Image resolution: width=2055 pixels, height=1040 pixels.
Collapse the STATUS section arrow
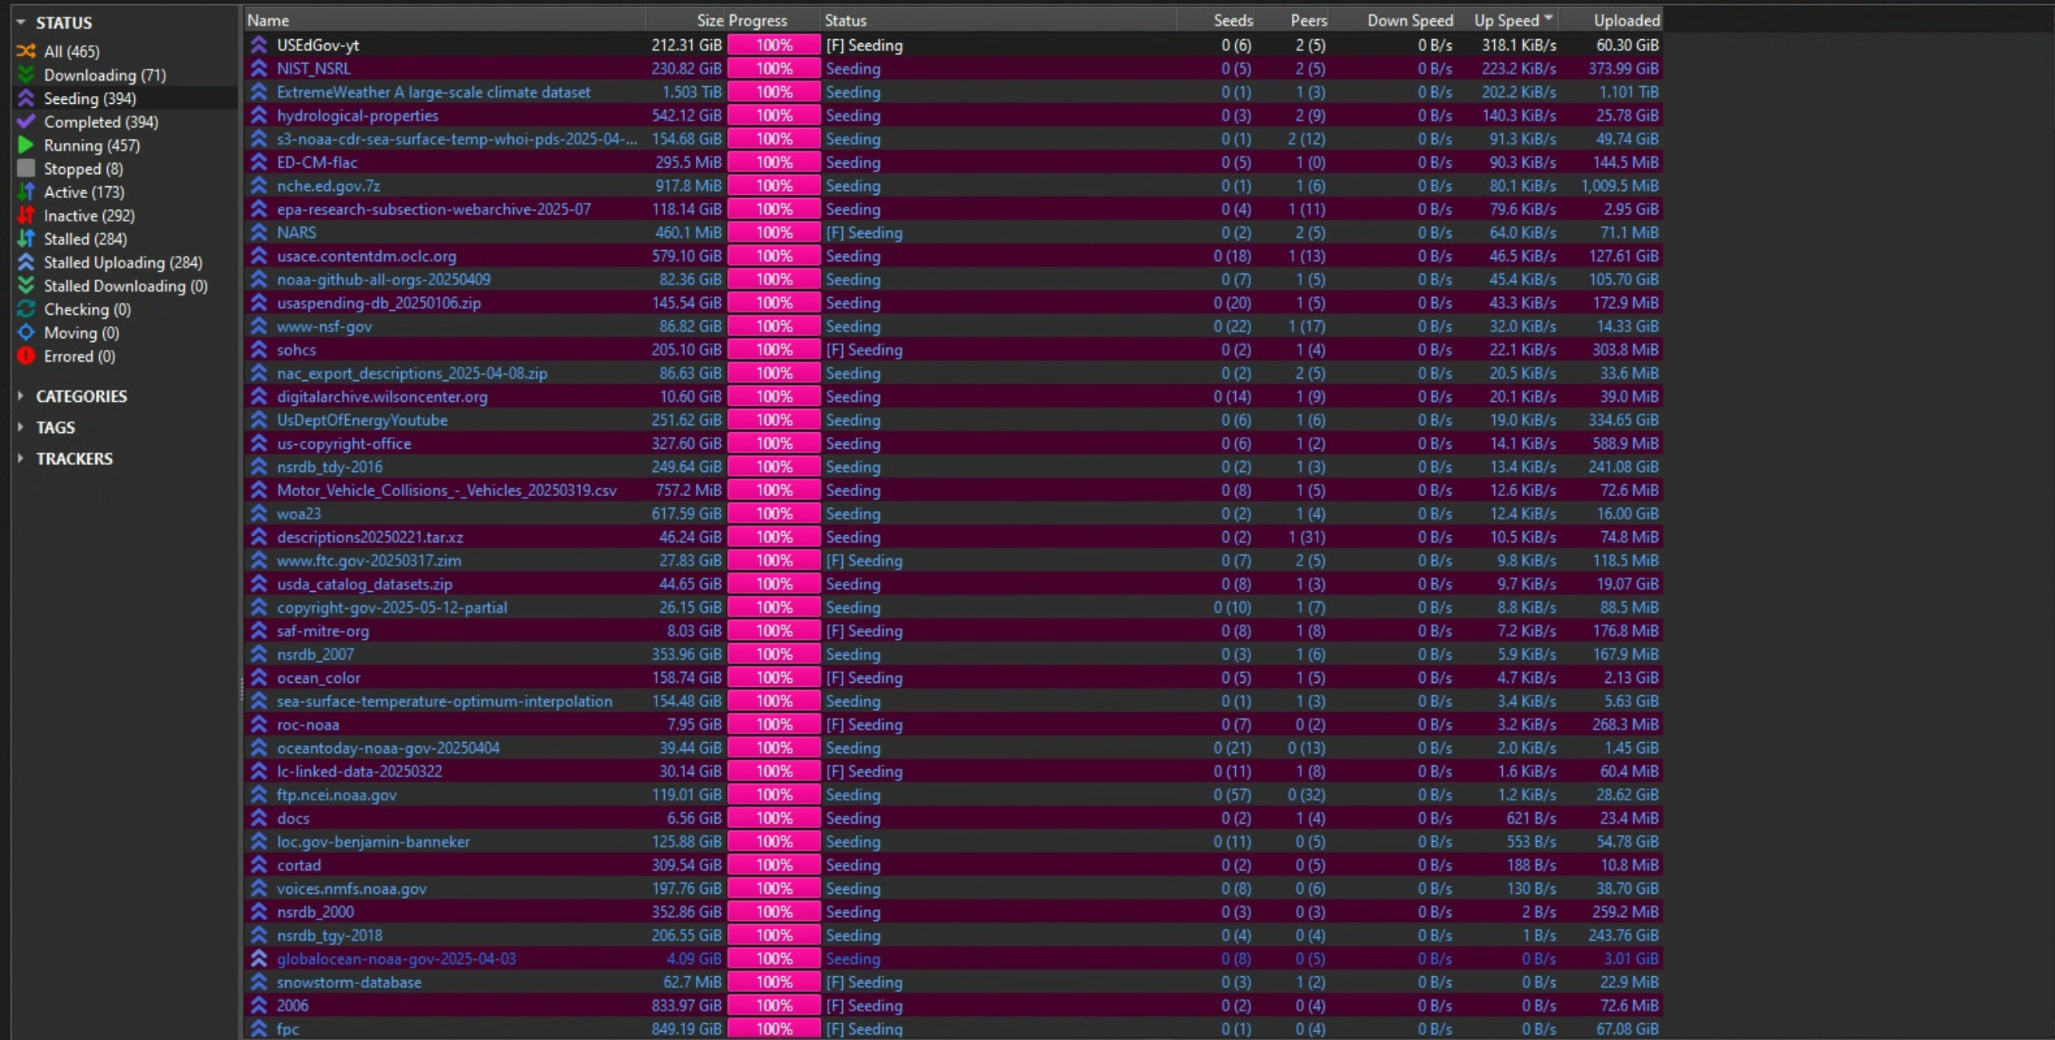click(21, 22)
